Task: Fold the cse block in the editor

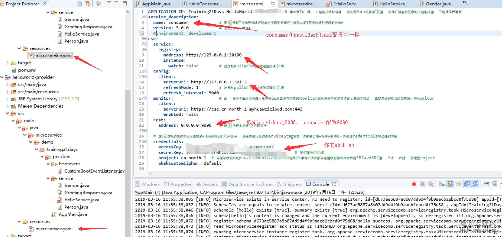Action: pos(145,39)
